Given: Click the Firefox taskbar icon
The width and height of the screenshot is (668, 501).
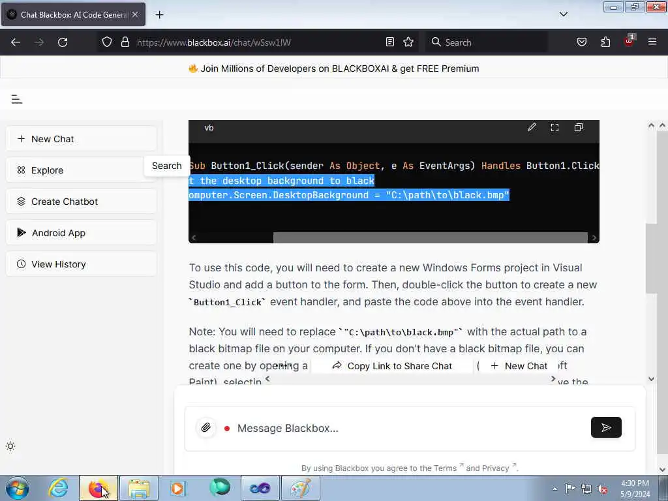Looking at the screenshot, I should [x=98, y=488].
